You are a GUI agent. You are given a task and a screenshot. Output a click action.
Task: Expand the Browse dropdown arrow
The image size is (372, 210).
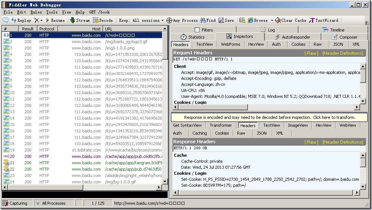pyautogui.click(x=272, y=20)
